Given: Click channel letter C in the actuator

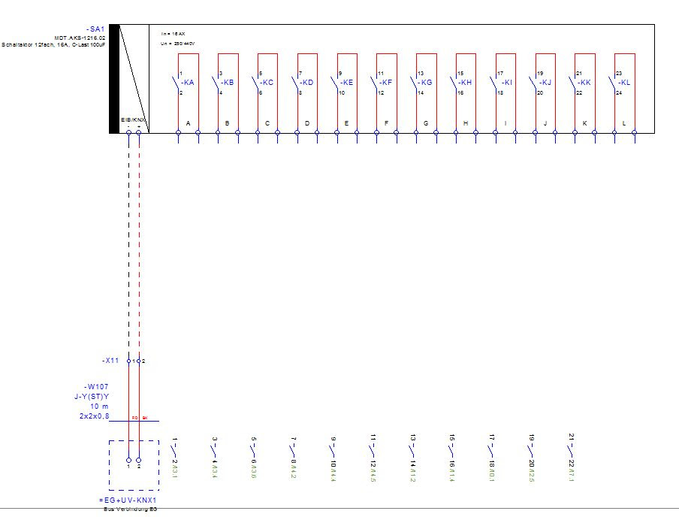Looking at the screenshot, I should coord(267,123).
